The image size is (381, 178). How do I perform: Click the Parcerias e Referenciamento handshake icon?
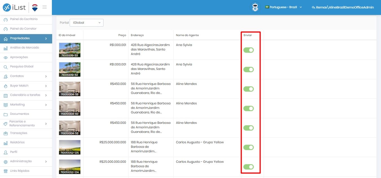click(6, 124)
